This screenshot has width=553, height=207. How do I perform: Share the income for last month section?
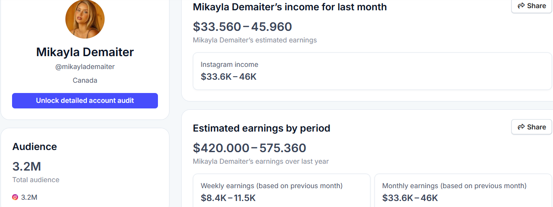point(531,6)
